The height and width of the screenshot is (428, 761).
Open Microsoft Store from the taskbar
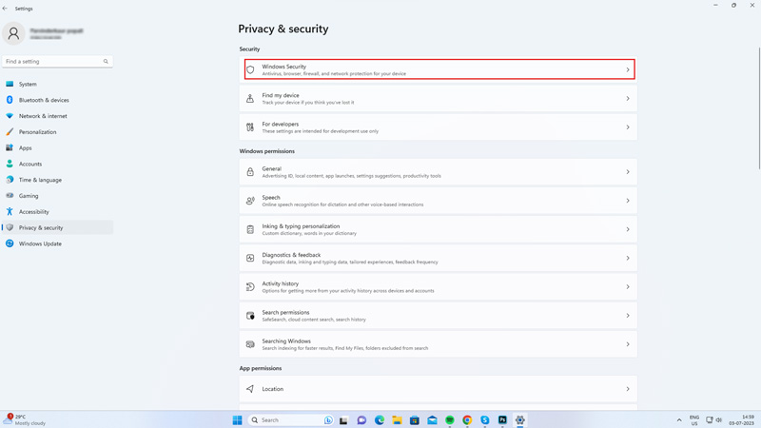click(x=415, y=420)
